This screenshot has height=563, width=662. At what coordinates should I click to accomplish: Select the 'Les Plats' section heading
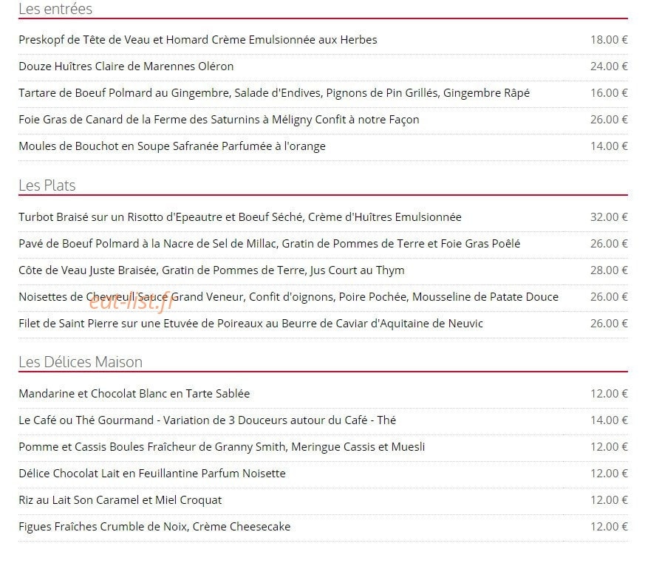coord(47,185)
